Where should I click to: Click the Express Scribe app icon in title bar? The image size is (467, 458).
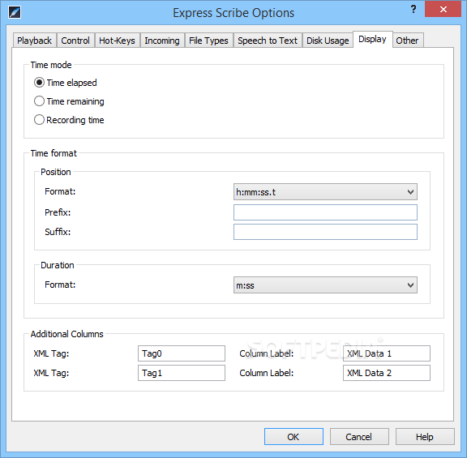pos(15,12)
